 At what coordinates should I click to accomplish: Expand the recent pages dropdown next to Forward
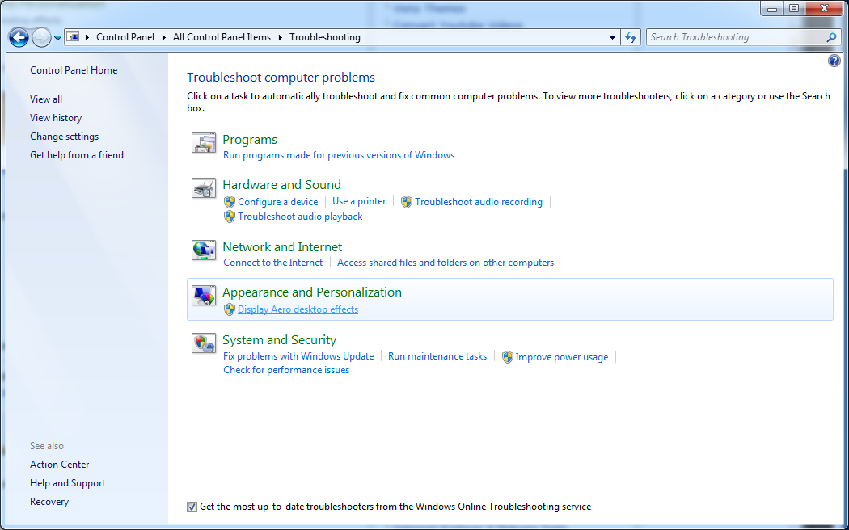click(57, 38)
